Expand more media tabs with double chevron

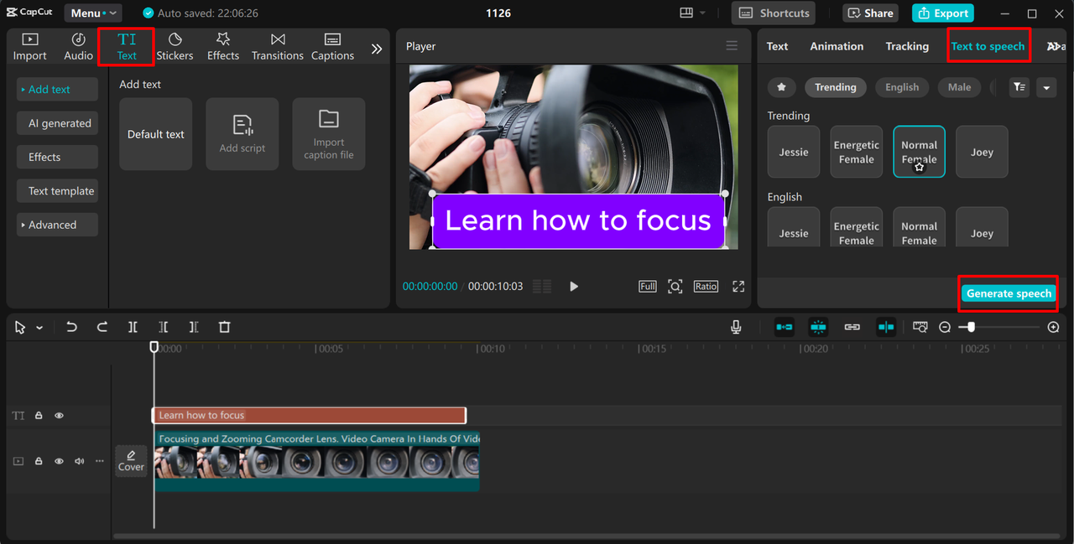coord(377,49)
